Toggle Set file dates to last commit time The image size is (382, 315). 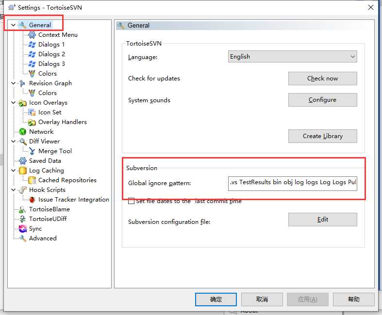point(131,201)
